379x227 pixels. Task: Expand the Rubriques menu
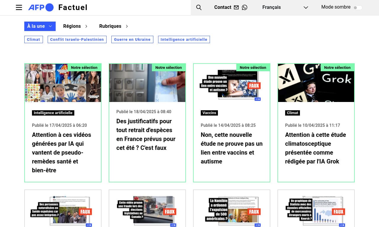coord(113,26)
